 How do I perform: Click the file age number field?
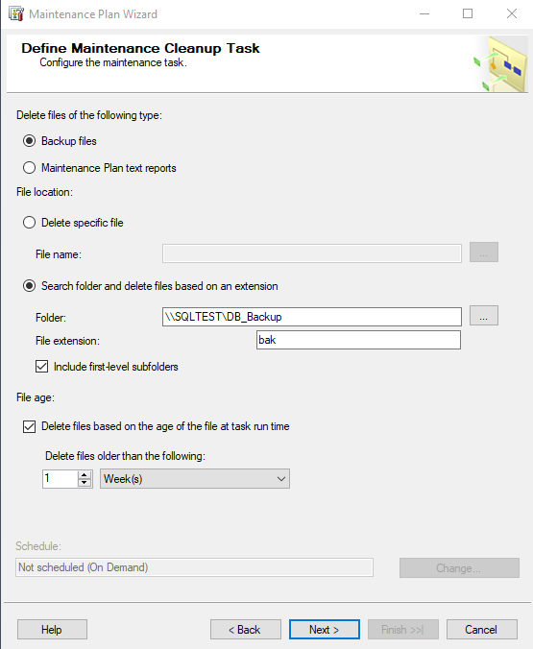[x=61, y=479]
